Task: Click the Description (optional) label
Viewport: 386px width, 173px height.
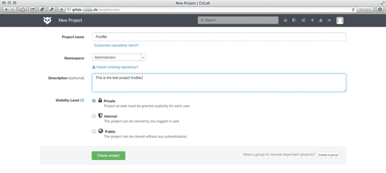Action: (66, 78)
